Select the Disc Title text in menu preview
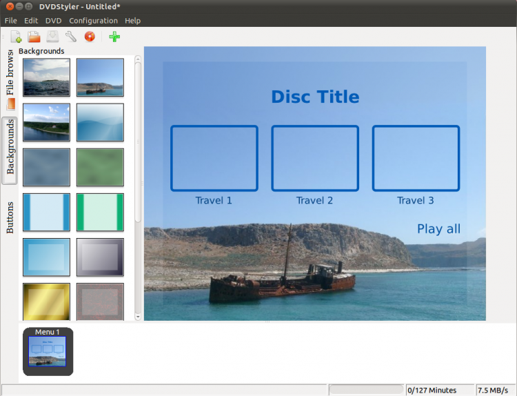517x396 pixels. [x=315, y=97]
